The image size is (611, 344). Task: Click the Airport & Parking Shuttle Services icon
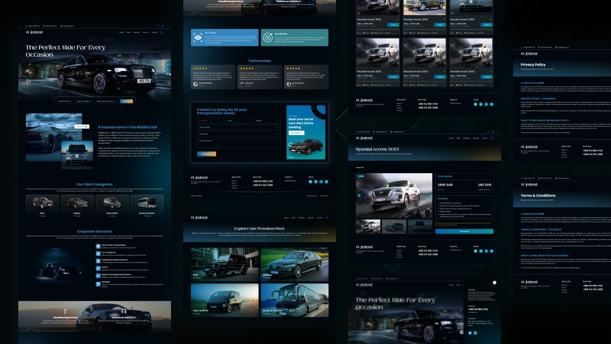(x=98, y=276)
